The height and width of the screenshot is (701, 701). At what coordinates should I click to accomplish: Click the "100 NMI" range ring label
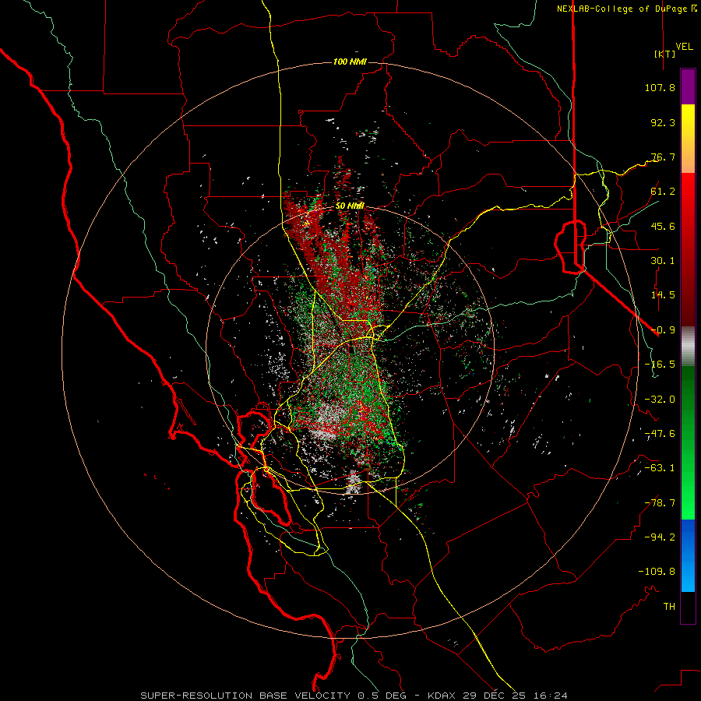pyautogui.click(x=350, y=62)
